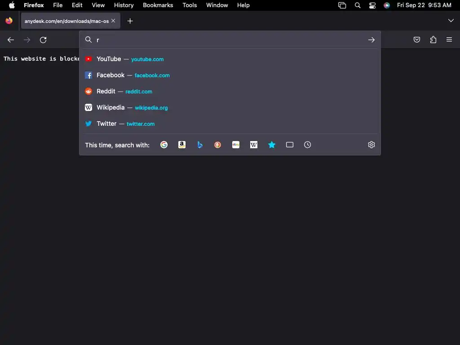Open the Apple menu
This screenshot has height=345, width=460.
[12, 5]
